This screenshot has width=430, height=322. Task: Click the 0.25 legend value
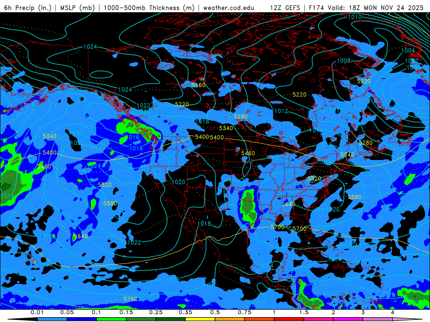[x=156, y=312]
